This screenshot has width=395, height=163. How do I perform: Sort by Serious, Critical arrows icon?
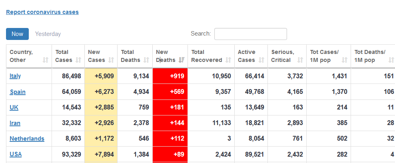coord(300,60)
